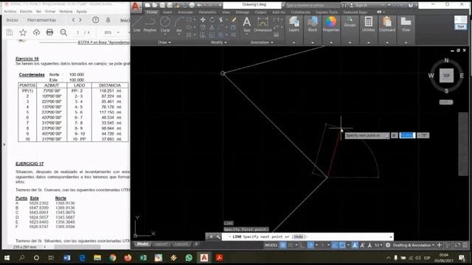The width and height of the screenshot is (472, 265).
Task: Toggle annotation visibility in status bar
Action: click(355, 245)
